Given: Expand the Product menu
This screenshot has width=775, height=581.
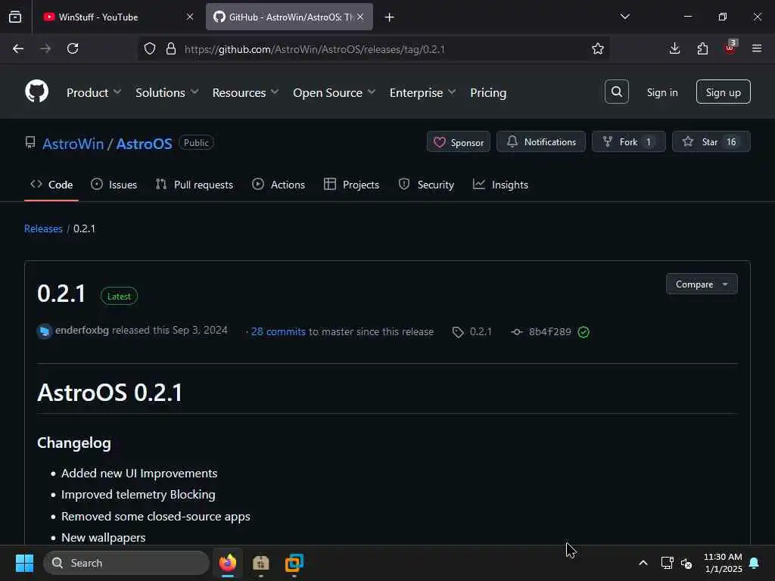Looking at the screenshot, I should [x=94, y=93].
